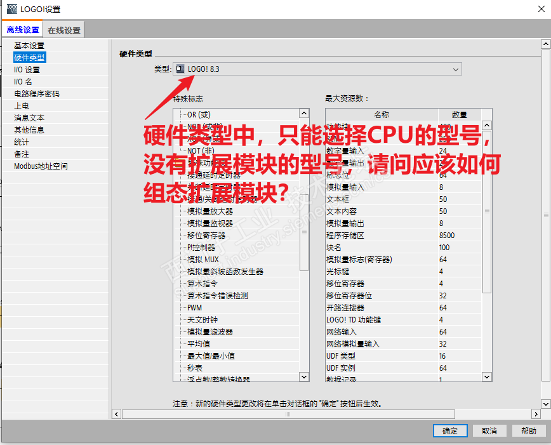Select 天文时钟 in the function list
Viewport: 551px width, 445px height.
click(x=202, y=319)
